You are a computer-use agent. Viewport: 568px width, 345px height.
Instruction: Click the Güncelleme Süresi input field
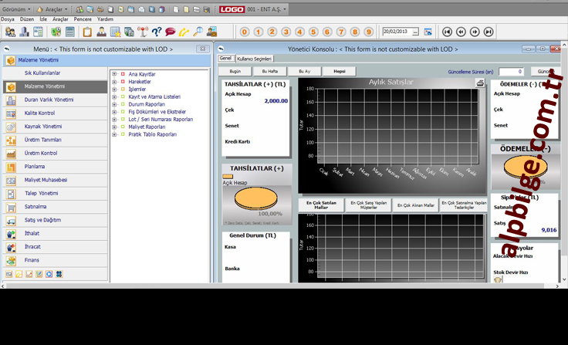click(x=510, y=71)
